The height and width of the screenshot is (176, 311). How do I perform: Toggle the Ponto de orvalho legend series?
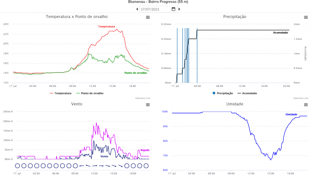[90, 93]
